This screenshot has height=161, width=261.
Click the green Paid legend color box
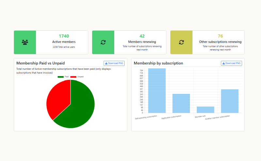click(61, 77)
